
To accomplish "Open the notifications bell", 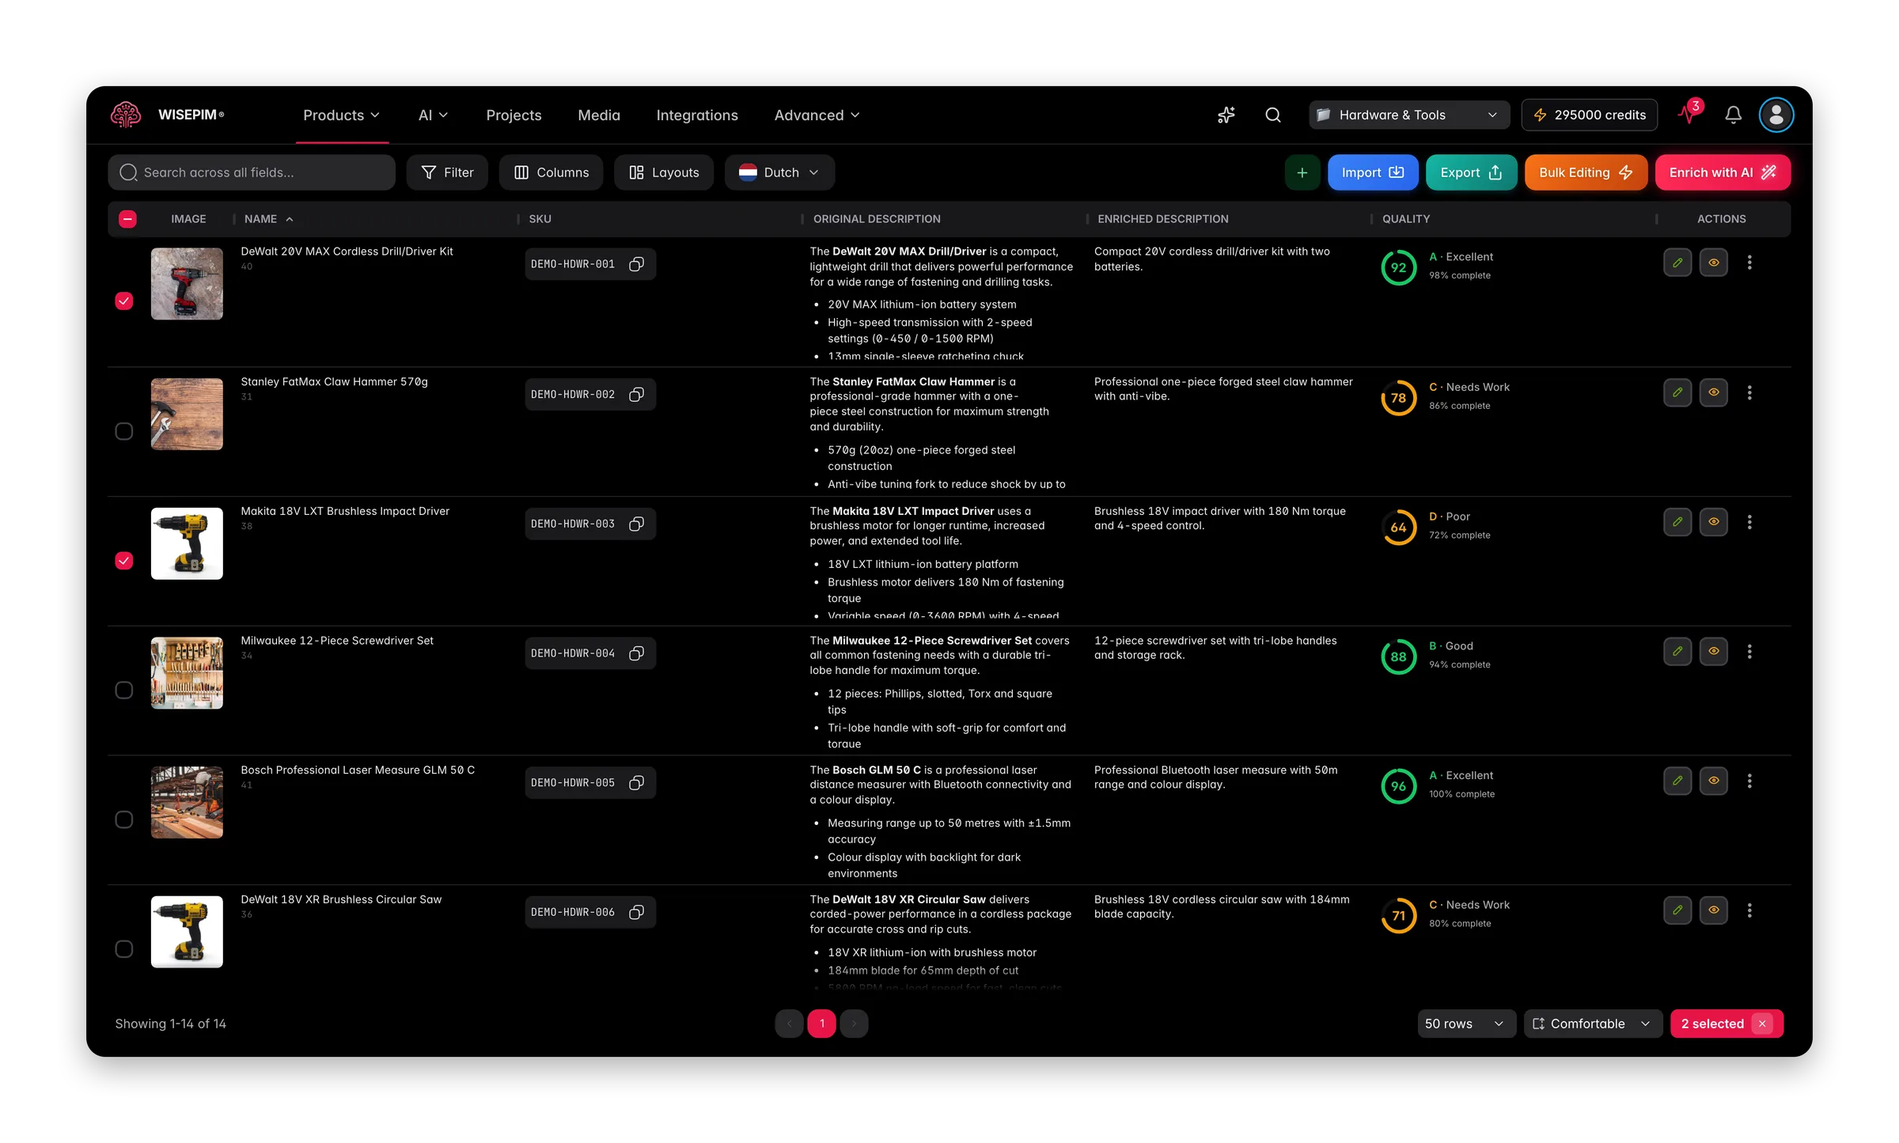I will point(1733,115).
